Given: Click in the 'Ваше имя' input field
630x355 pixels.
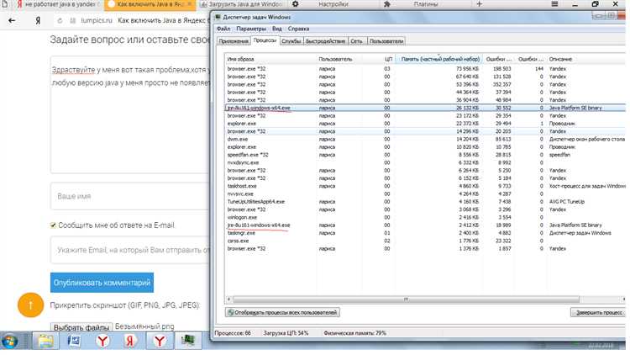Looking at the screenshot, I should tap(129, 196).
